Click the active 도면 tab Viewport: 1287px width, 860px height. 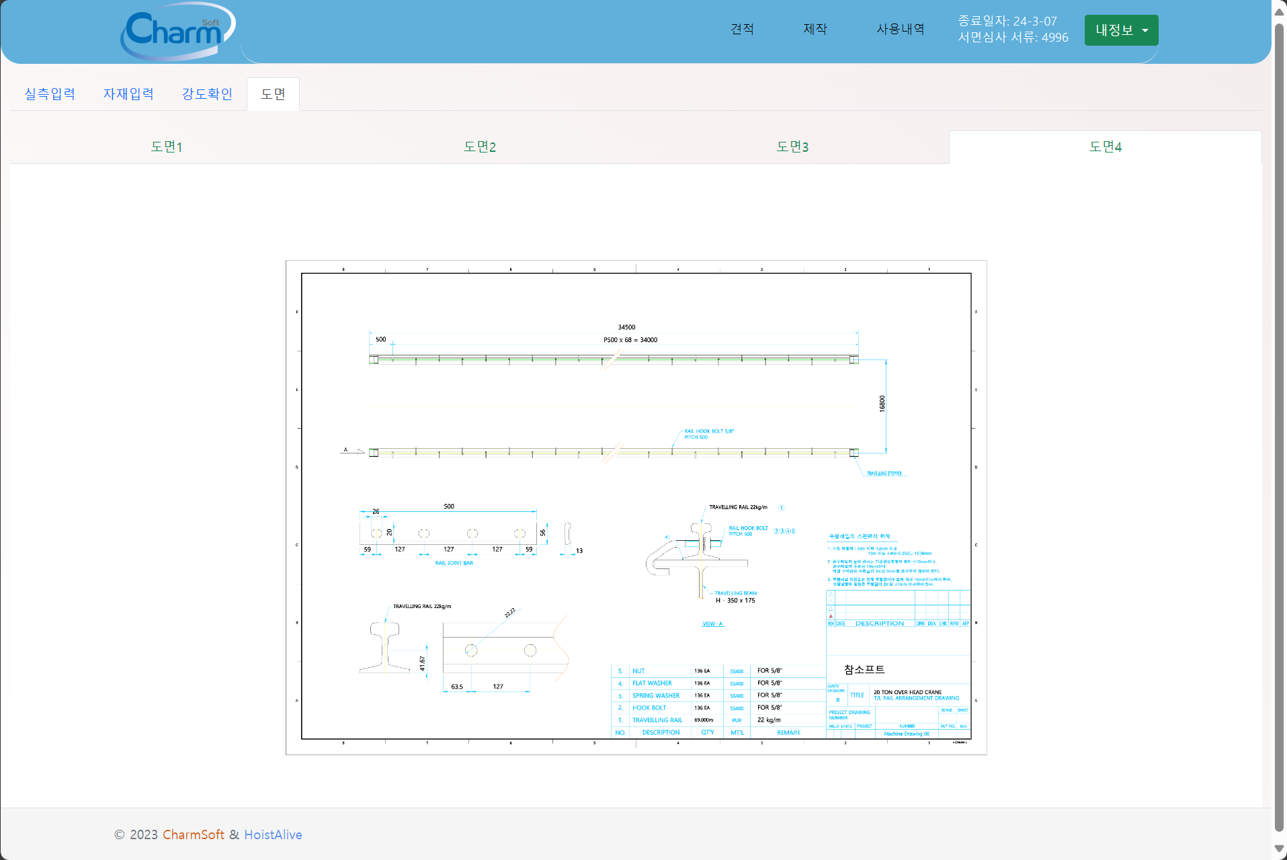[x=273, y=94]
